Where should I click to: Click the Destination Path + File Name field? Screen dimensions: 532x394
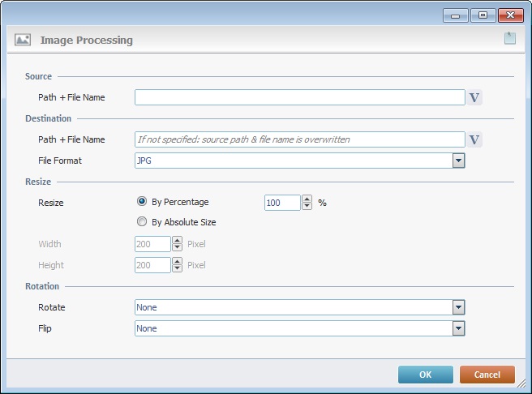coord(299,139)
